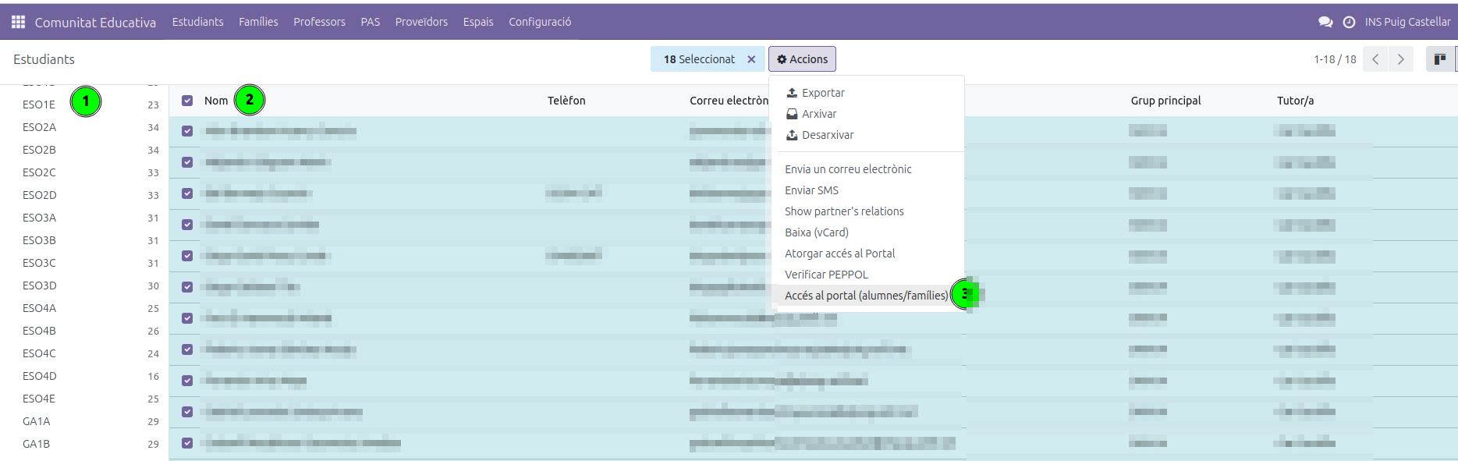Image resolution: width=1458 pixels, height=461 pixels.
Task: Sort by the Tutor/a column header
Action: pyautogui.click(x=1295, y=101)
